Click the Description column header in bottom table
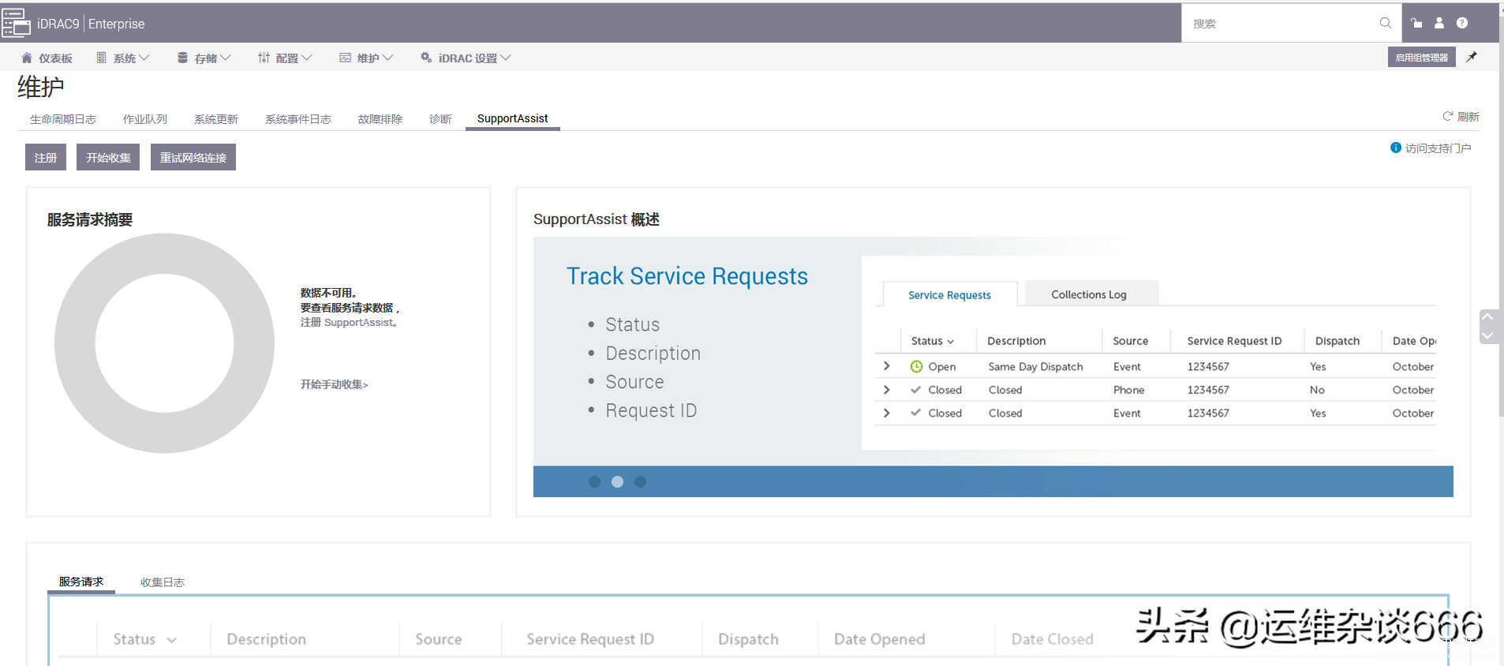This screenshot has width=1504, height=666. (267, 639)
